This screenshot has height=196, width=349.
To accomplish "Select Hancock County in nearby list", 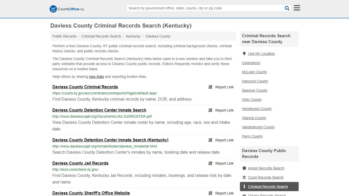I will click(x=255, y=81).
